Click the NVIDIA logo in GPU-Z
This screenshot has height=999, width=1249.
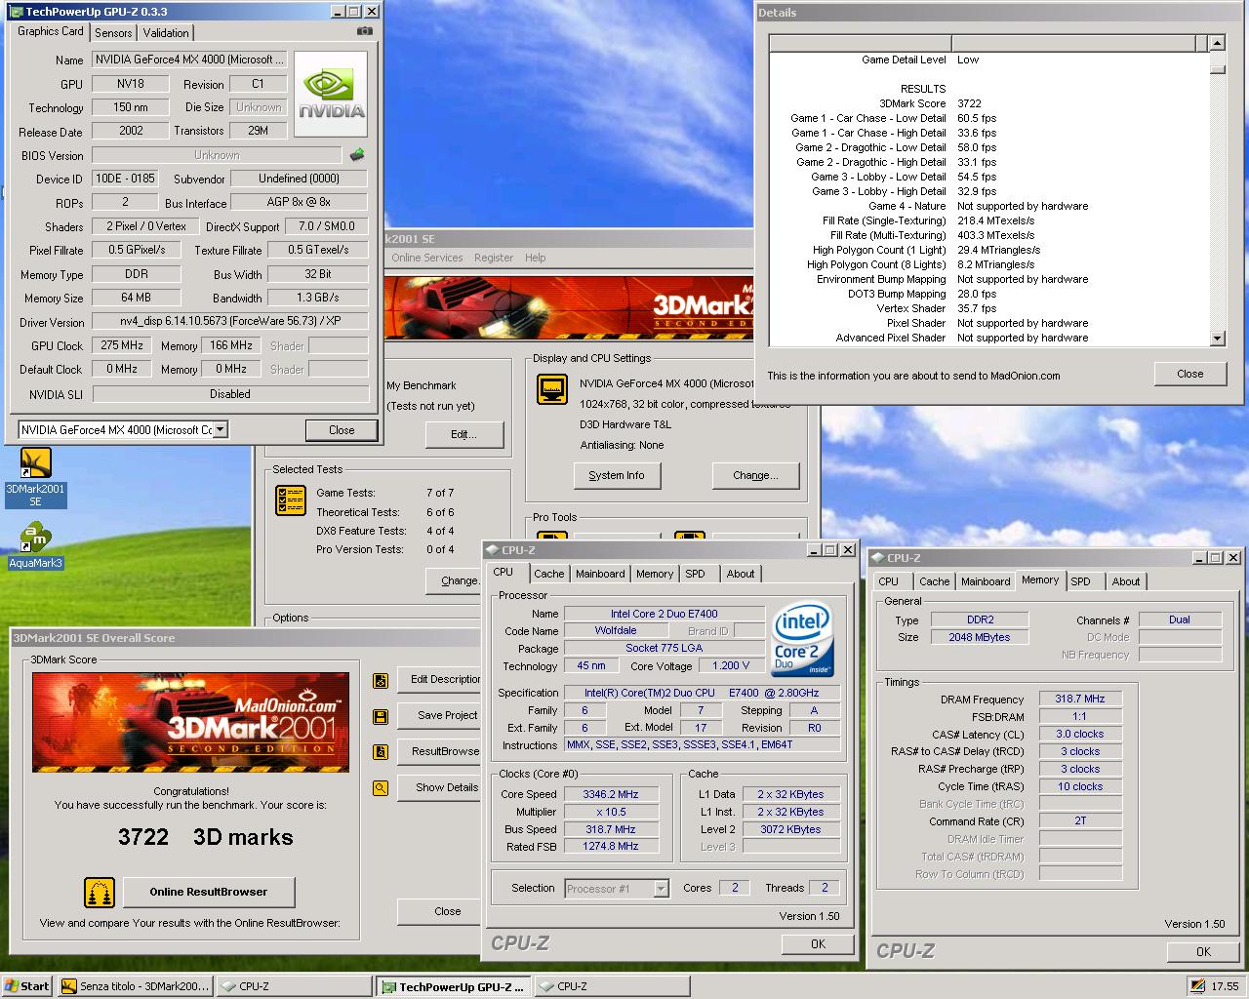(x=331, y=95)
